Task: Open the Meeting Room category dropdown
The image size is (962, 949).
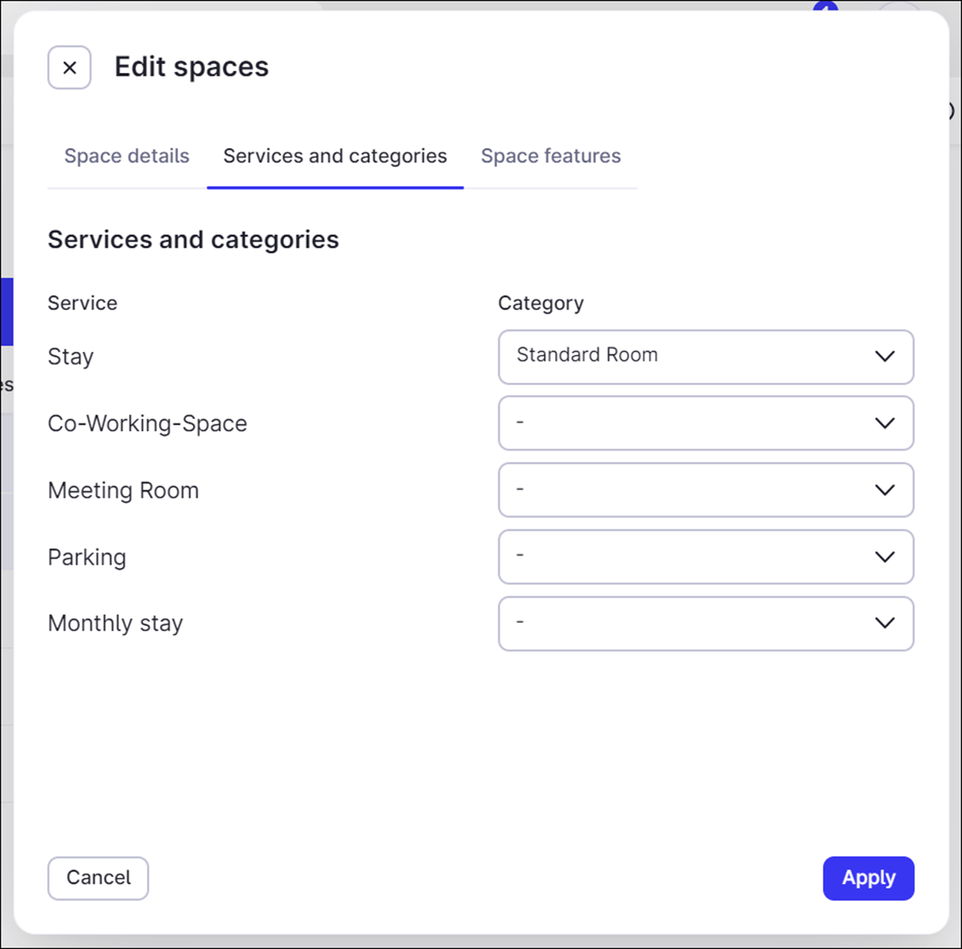Action: point(706,490)
